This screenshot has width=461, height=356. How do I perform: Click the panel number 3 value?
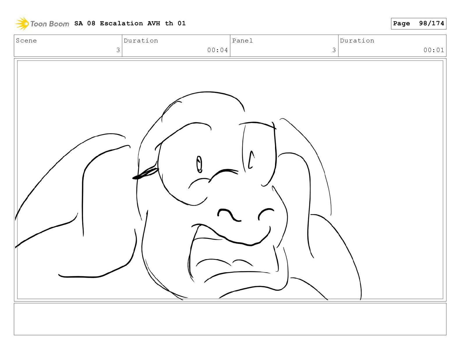tap(334, 50)
